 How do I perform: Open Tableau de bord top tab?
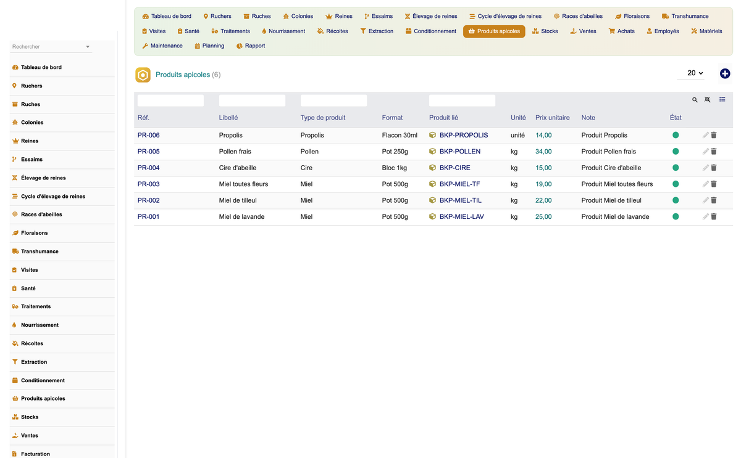point(167,16)
